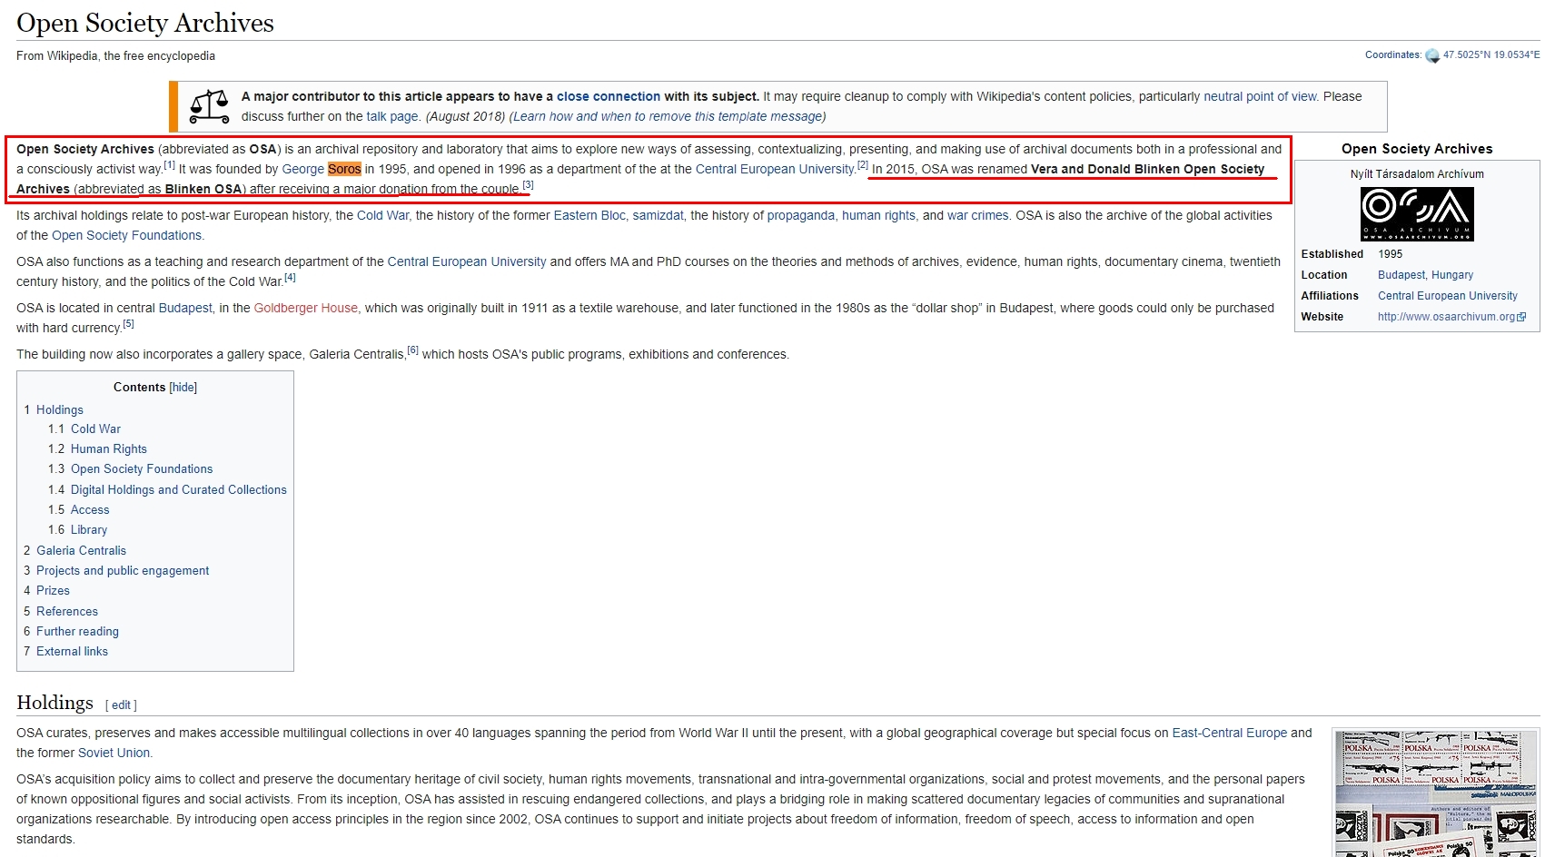Open the article's talk page link
This screenshot has width=1545, height=857.
392,116
